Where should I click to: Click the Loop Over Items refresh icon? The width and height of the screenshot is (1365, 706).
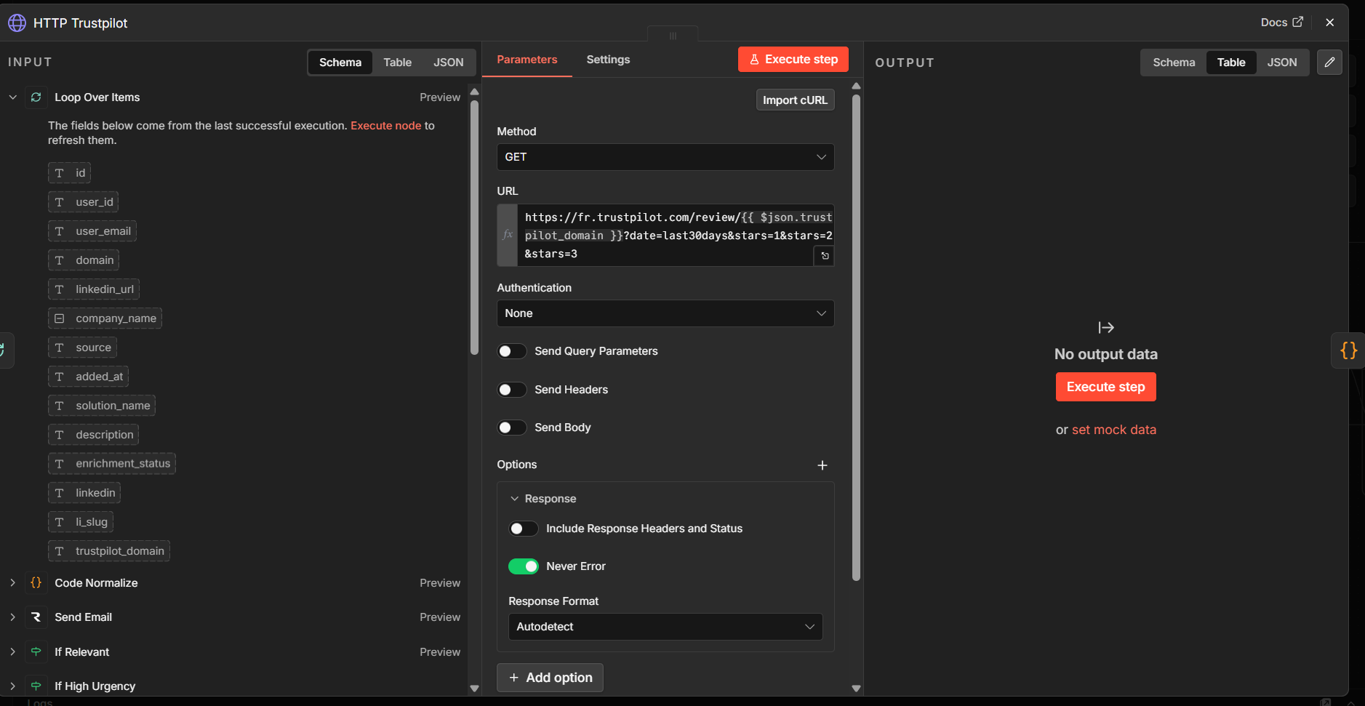point(36,97)
